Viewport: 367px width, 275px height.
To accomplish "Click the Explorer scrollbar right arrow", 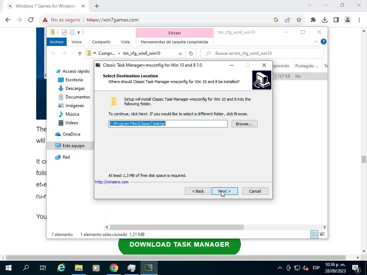I will coord(324,227).
